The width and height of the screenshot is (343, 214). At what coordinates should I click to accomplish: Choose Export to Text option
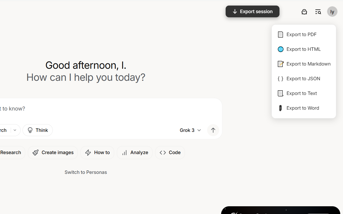pyautogui.click(x=301, y=93)
